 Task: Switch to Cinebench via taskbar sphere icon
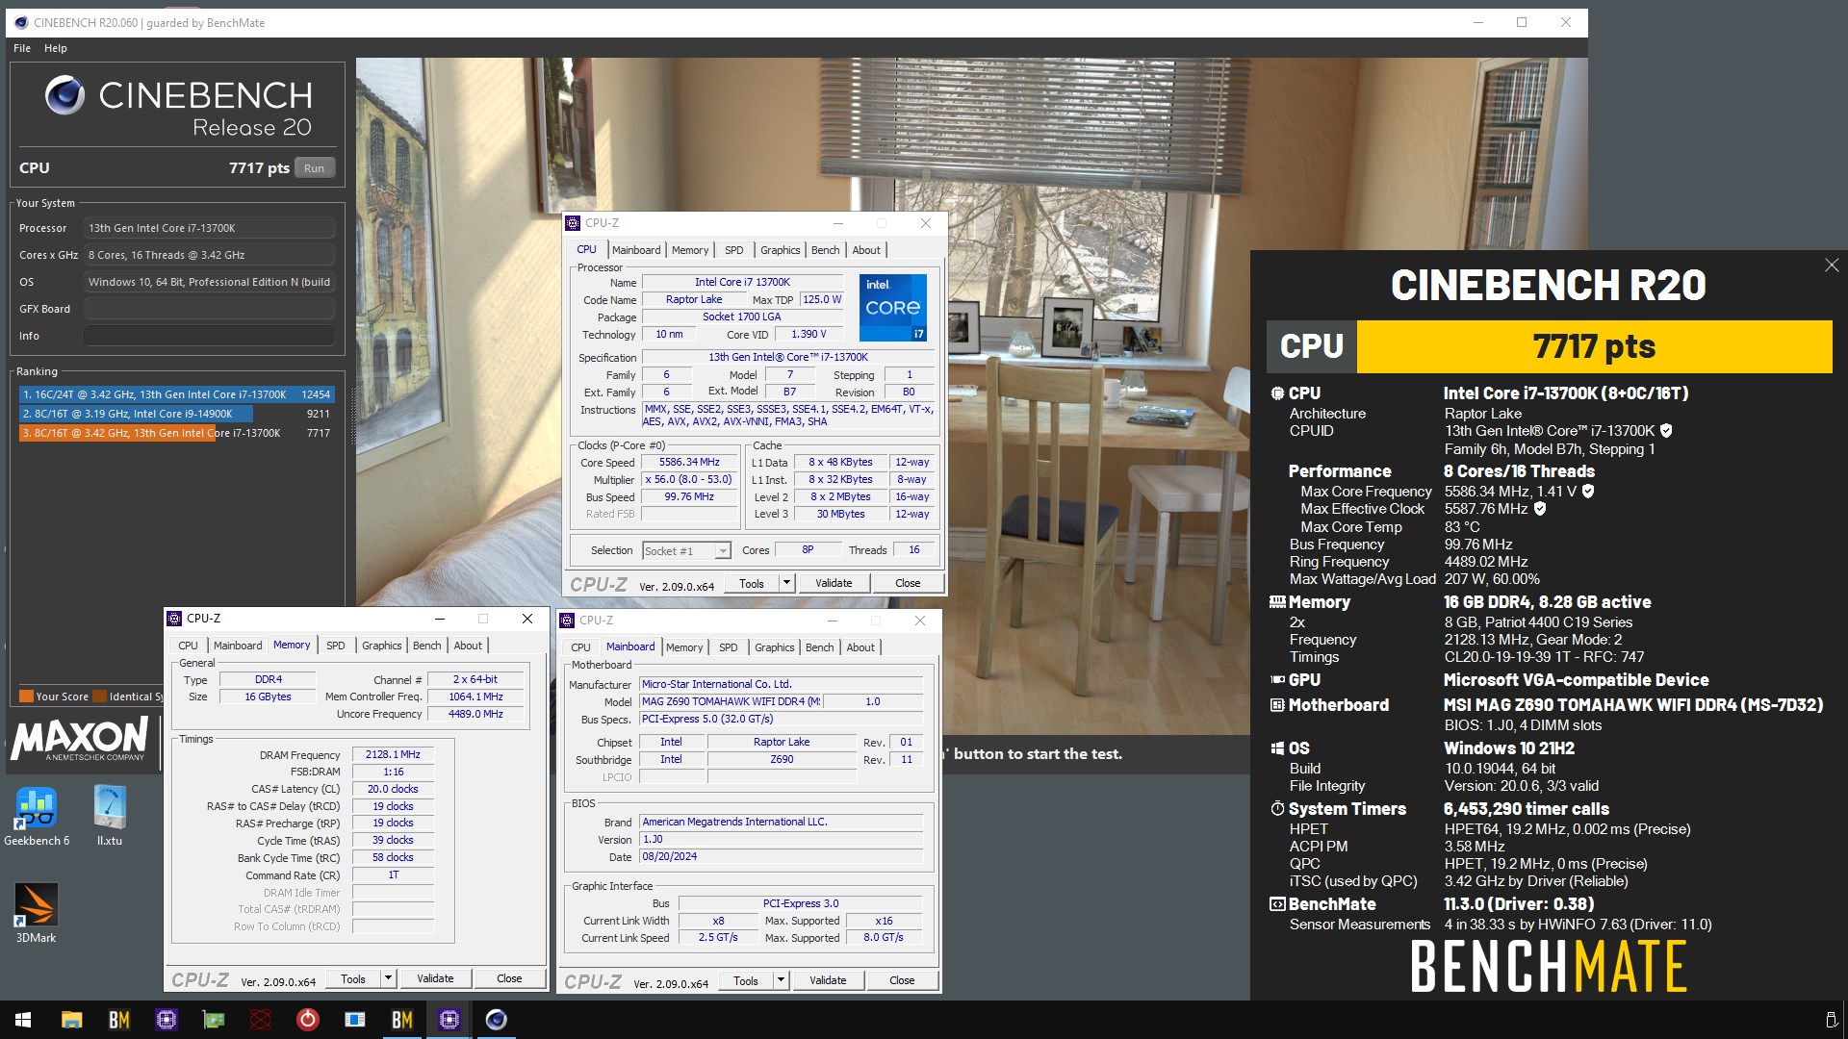click(496, 1020)
